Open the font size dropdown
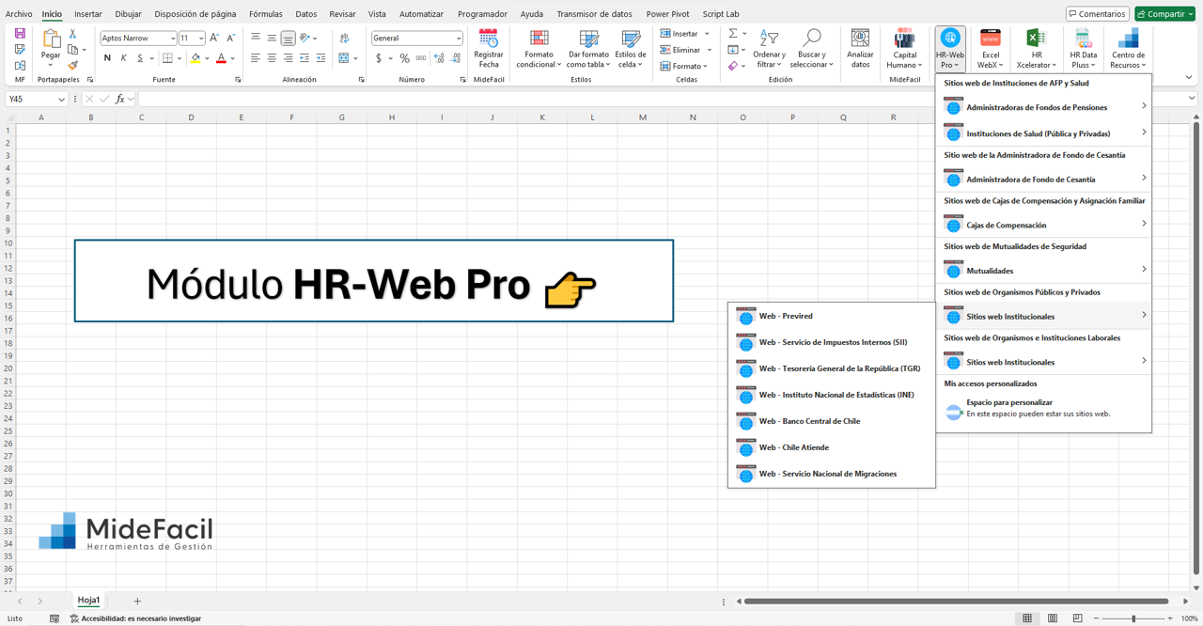 click(x=201, y=39)
